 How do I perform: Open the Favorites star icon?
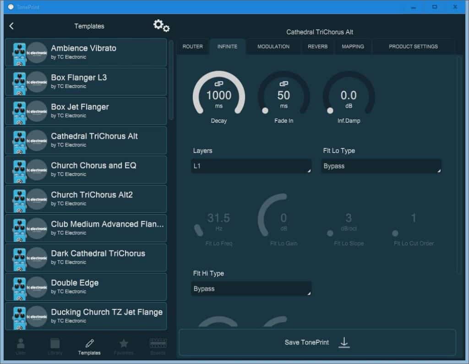[124, 347]
